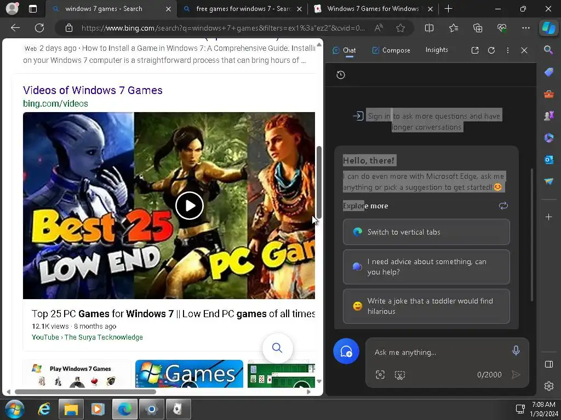This screenshot has height=420, width=561.
Task: Open the blue 'Games' video thumbnail
Action: click(x=189, y=374)
